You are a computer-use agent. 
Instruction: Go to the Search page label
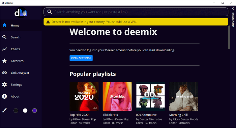16,37
